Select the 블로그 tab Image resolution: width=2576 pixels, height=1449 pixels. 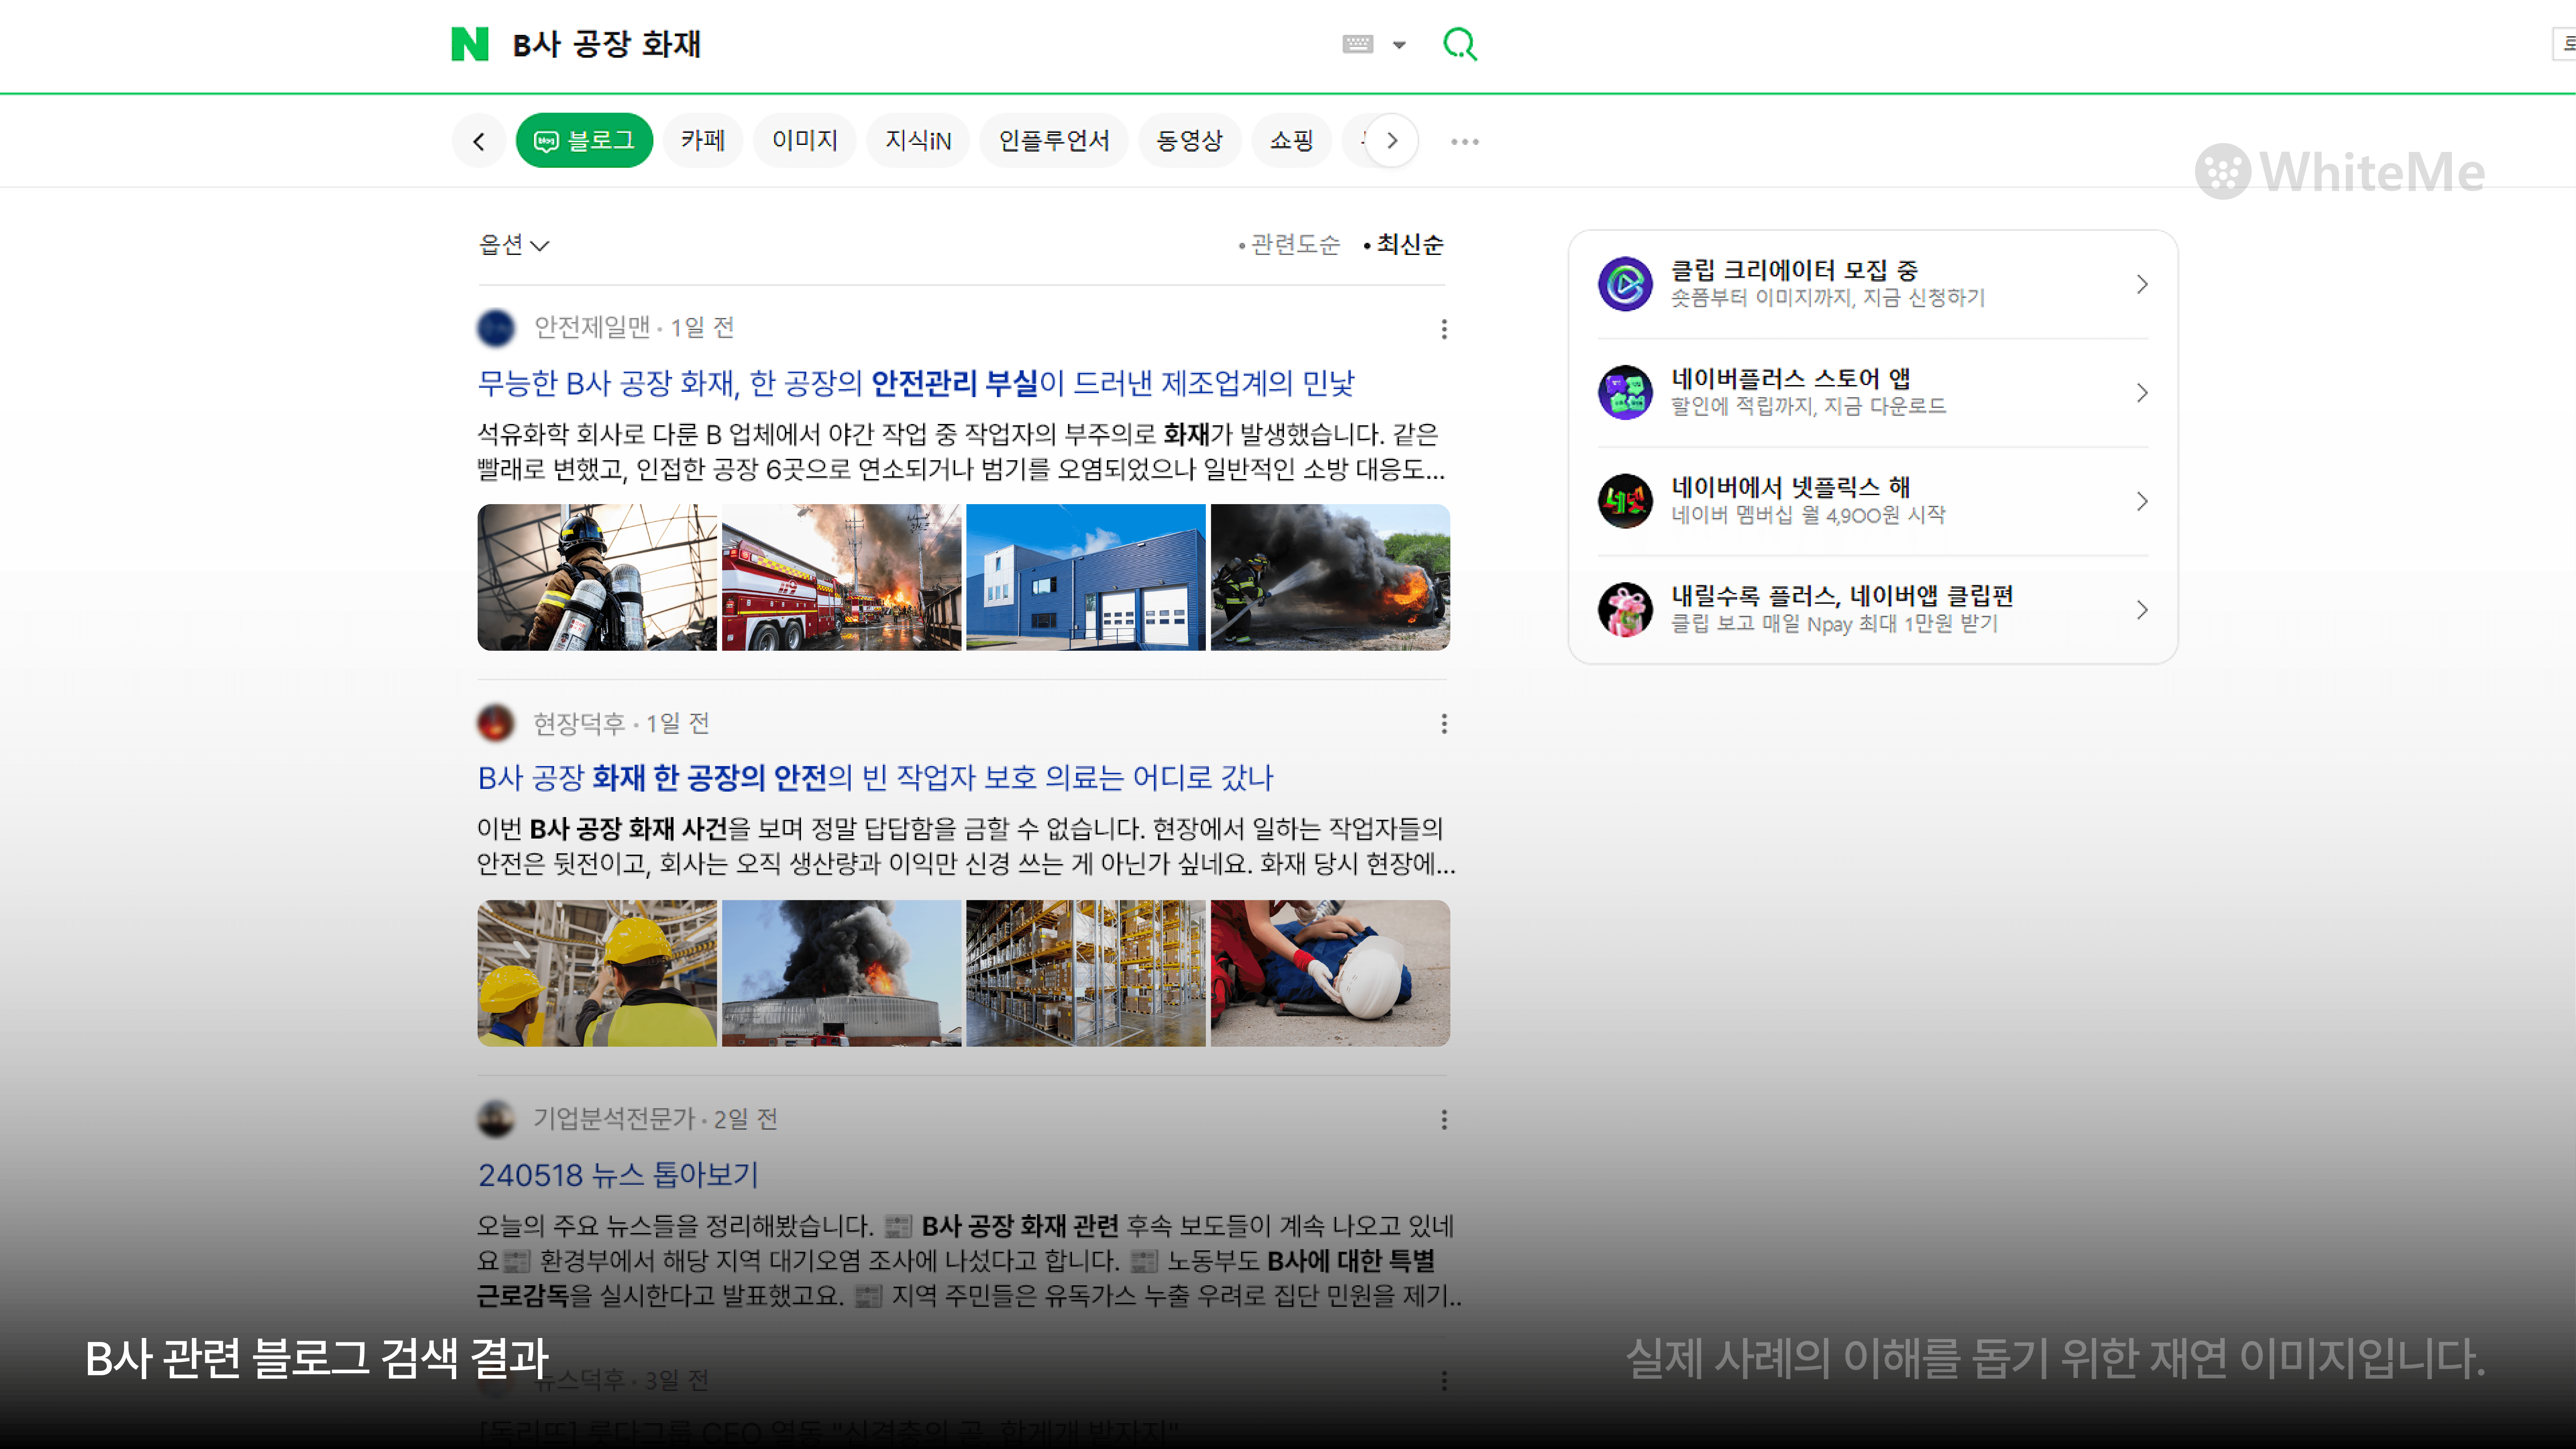coord(584,140)
